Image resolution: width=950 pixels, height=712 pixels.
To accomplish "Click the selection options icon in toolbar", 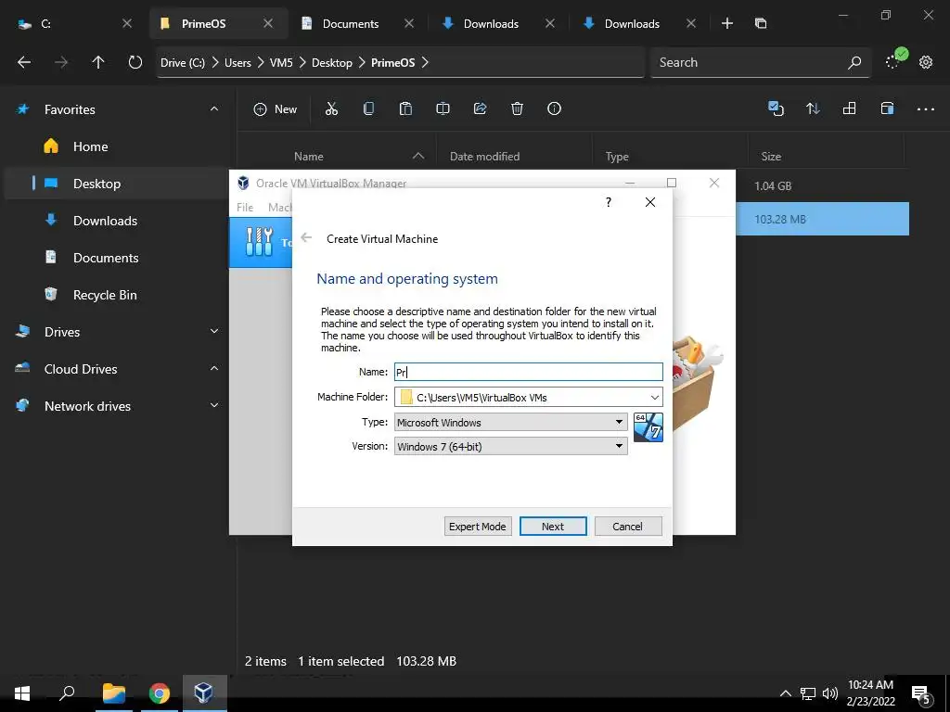I will (x=776, y=109).
